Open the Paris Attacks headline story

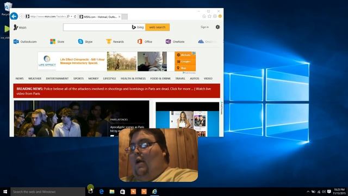click(127, 129)
